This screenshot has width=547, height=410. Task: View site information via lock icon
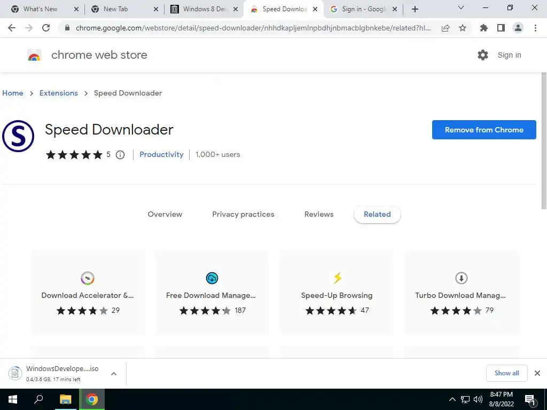[x=67, y=28]
